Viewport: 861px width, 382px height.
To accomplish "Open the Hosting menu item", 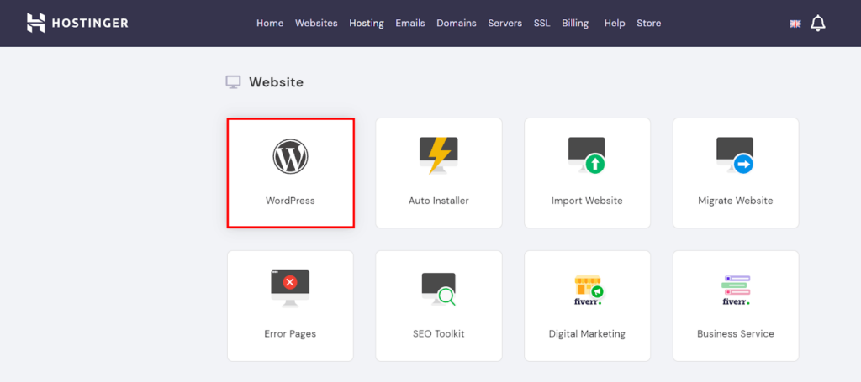I will (x=367, y=23).
